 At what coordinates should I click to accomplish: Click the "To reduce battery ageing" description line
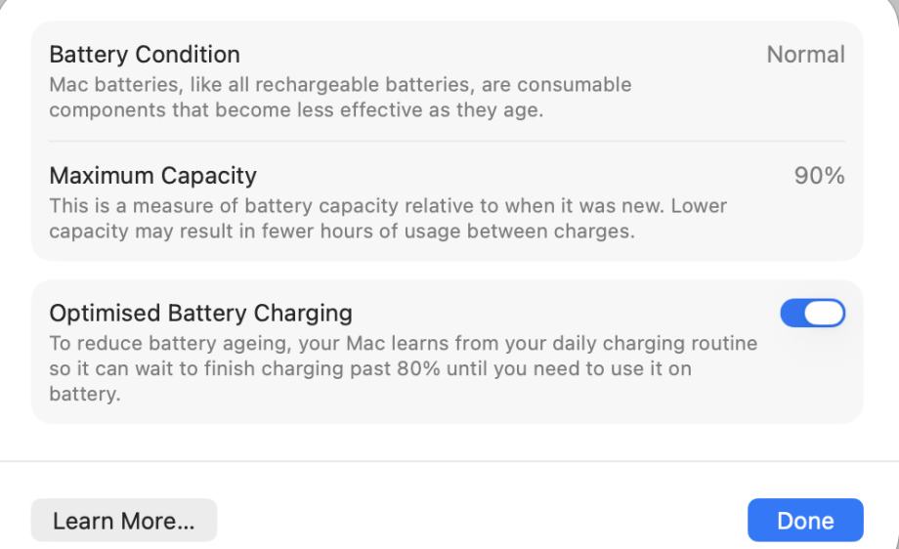click(x=404, y=343)
